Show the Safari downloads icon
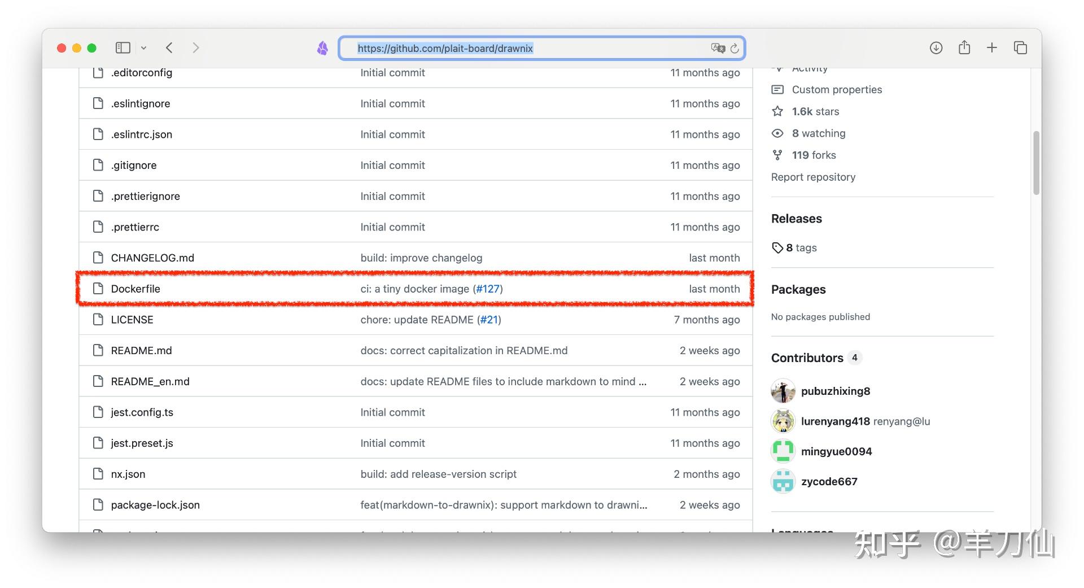The height and width of the screenshot is (588, 1084). [936, 48]
